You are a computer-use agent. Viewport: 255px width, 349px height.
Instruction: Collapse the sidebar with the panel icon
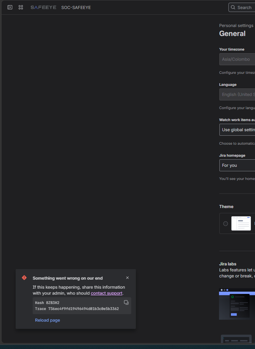[10, 7]
